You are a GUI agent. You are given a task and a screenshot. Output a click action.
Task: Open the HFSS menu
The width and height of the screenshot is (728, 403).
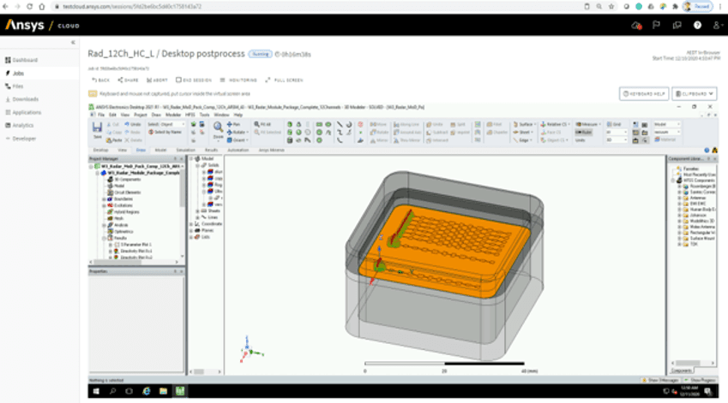(x=201, y=114)
